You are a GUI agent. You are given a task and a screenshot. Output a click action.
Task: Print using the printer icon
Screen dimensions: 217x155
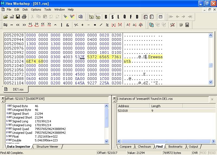(24, 17)
